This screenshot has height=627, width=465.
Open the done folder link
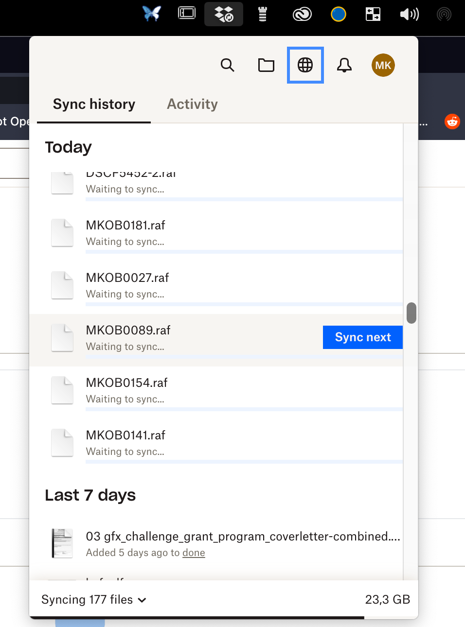point(194,553)
